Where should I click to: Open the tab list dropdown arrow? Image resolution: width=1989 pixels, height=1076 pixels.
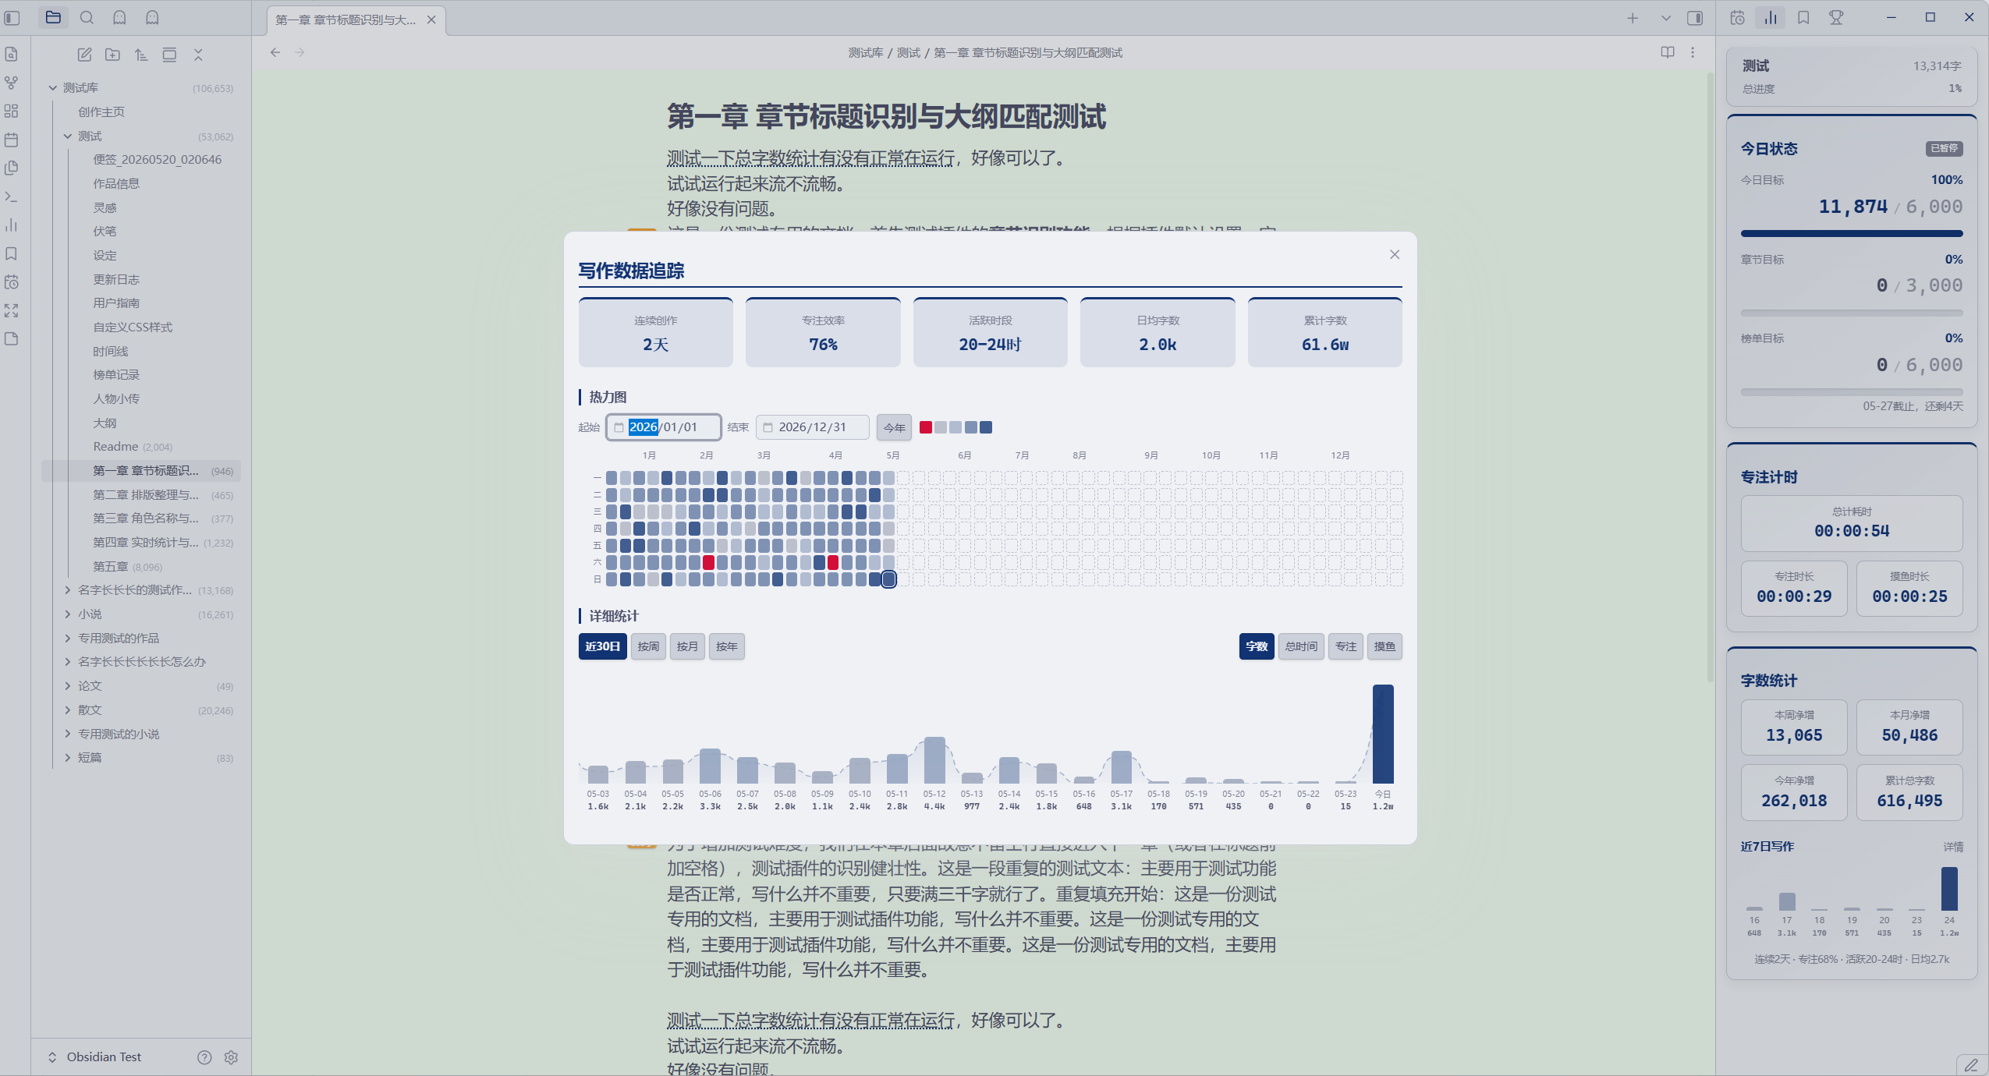pyautogui.click(x=1666, y=18)
